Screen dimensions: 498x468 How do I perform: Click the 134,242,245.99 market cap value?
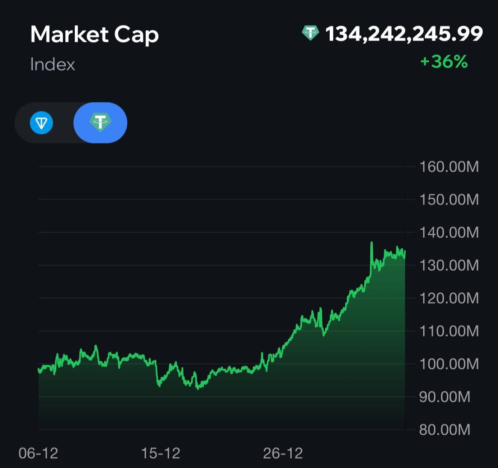[404, 34]
